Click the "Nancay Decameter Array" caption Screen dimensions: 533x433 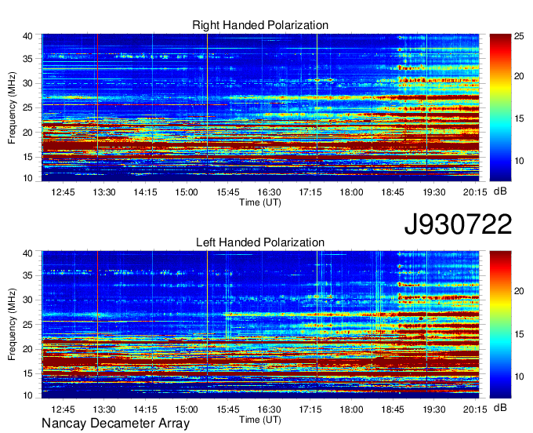tap(115, 423)
